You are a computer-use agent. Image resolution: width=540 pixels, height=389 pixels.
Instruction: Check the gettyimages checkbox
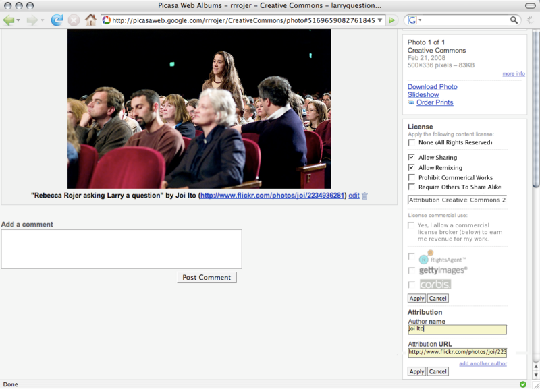pyautogui.click(x=411, y=271)
